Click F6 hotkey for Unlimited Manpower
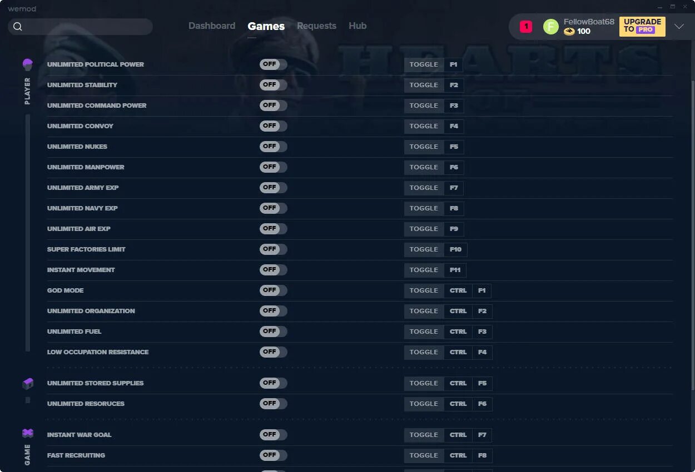Screen dimensions: 695x472 [454, 167]
